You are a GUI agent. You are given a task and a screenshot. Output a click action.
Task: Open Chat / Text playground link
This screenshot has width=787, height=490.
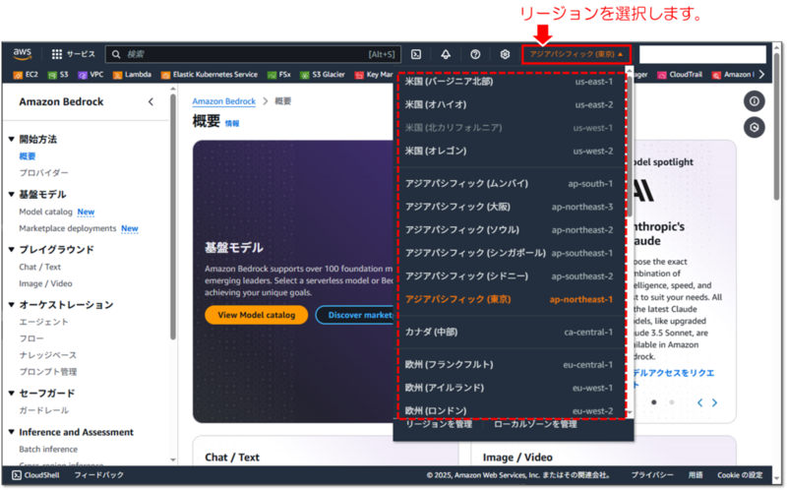[39, 267]
